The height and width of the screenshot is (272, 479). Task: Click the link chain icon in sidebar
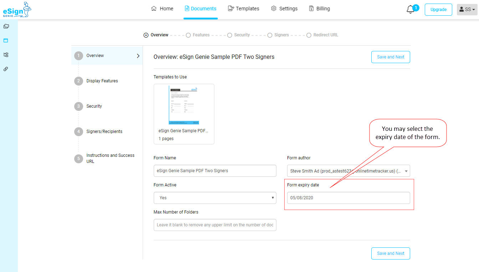pos(6,69)
